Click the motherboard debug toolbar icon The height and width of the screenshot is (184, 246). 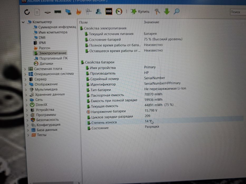coord(47,12)
